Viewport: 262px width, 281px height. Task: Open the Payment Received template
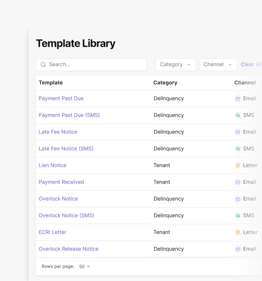pos(61,182)
